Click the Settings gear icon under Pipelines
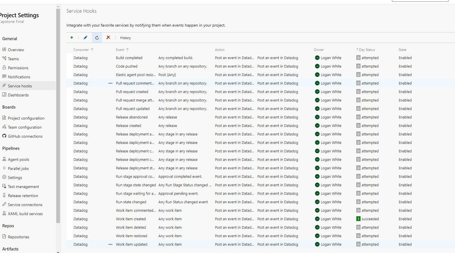 pyautogui.click(x=4, y=177)
